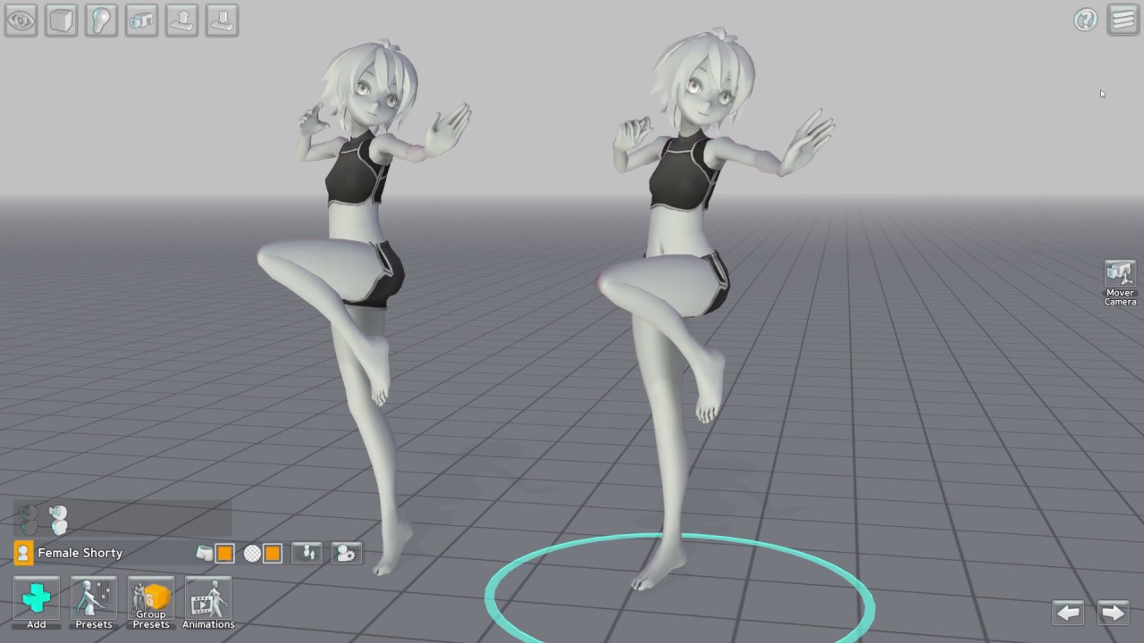Toggle the orange material checkbox
This screenshot has height=643, width=1144.
pyautogui.click(x=273, y=554)
